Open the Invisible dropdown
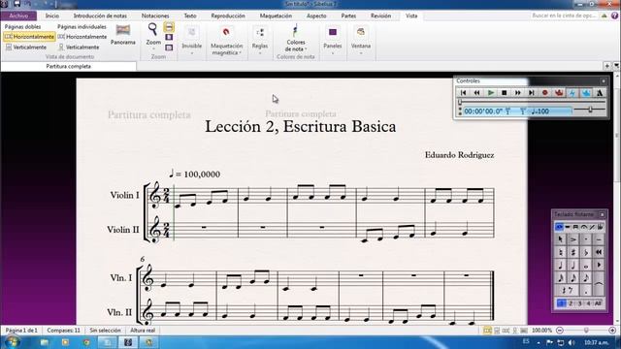Screen dimensions: 621x349 192,40
